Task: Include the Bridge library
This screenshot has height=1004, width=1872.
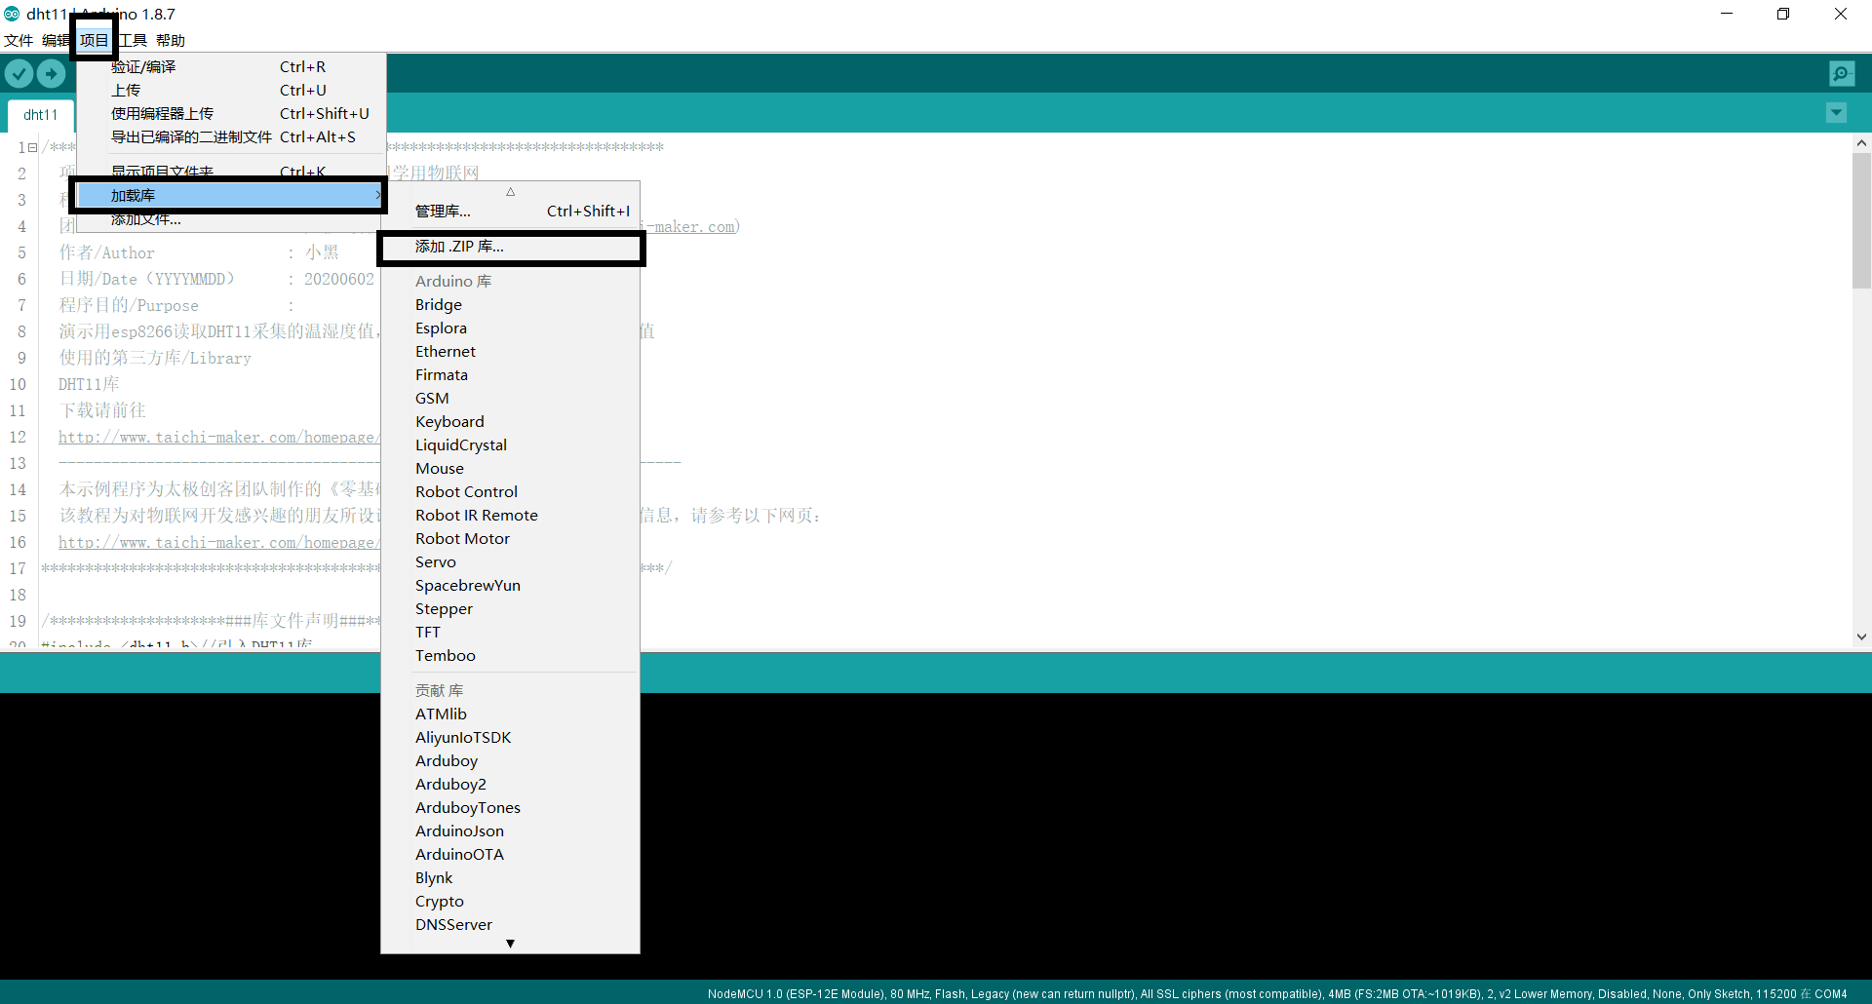Action: pos(510,304)
